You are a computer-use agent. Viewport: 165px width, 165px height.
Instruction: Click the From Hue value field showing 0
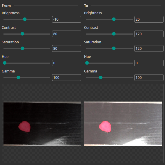coord(67,63)
